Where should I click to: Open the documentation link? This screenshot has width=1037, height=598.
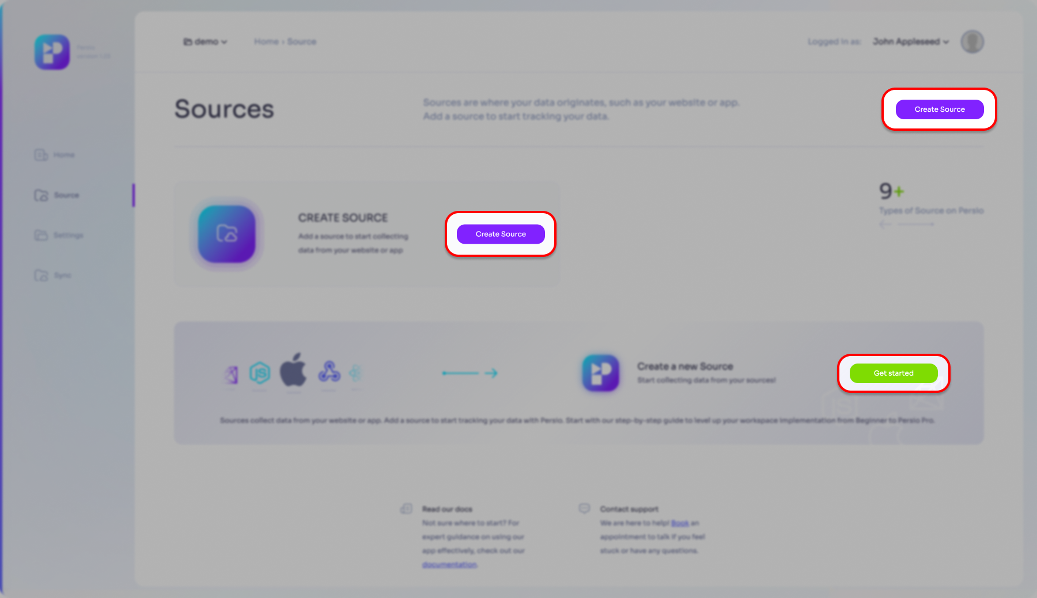(x=449, y=565)
